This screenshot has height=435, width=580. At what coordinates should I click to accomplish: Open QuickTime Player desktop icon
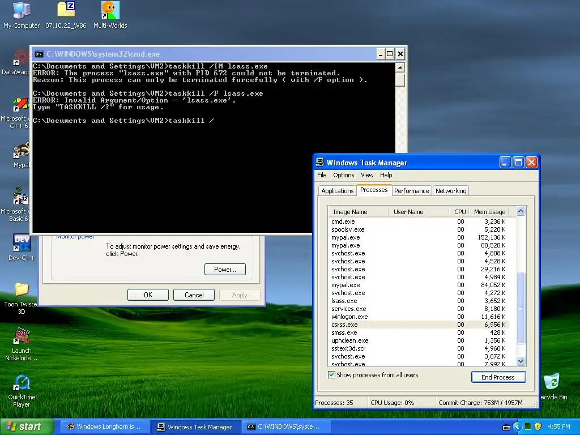tap(22, 391)
